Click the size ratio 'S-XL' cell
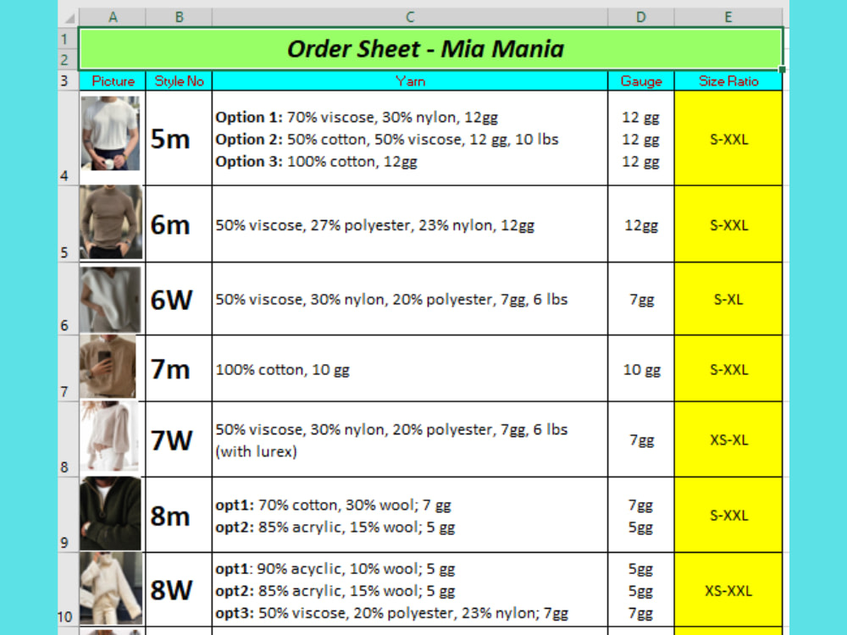847x635 pixels. (728, 299)
